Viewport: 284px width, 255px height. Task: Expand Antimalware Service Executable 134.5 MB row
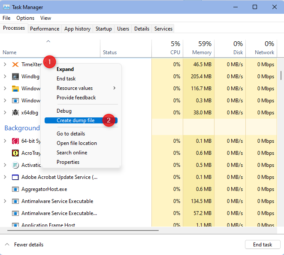(x=5, y=201)
